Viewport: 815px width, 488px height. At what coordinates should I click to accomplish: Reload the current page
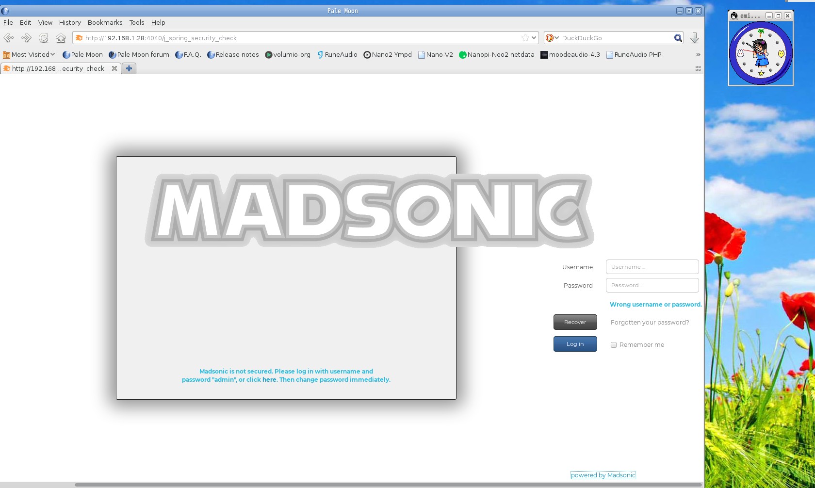(x=43, y=38)
